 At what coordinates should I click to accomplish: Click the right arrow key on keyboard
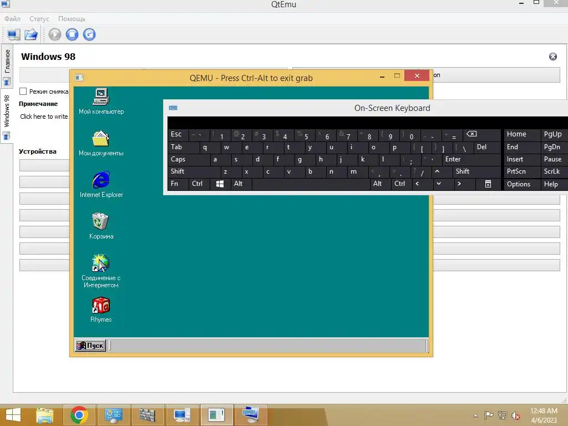pos(464,184)
